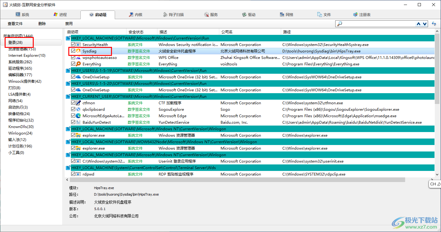Click the rdpwd entry icon
This screenshot has height=232, width=441.
click(x=78, y=174)
